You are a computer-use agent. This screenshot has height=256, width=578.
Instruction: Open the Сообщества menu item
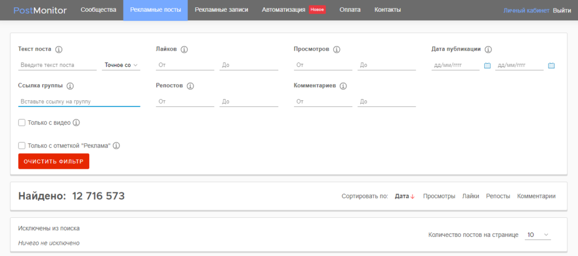click(x=98, y=10)
